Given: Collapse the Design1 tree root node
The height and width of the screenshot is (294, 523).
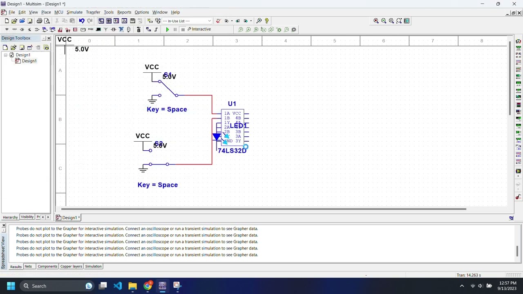Looking at the screenshot, I should pyautogui.click(x=6, y=55).
